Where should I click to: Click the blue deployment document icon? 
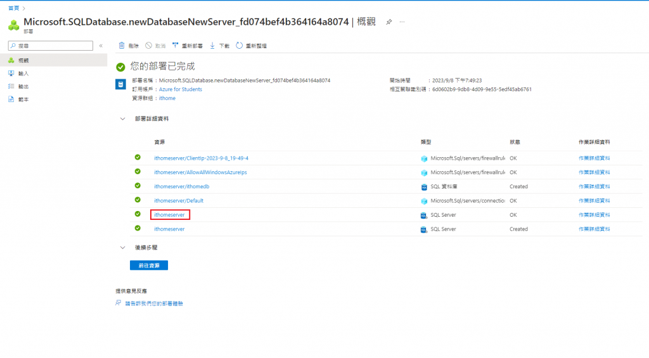click(120, 84)
